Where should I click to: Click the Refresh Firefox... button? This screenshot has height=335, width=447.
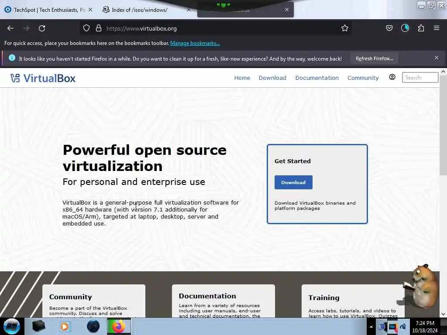374,58
